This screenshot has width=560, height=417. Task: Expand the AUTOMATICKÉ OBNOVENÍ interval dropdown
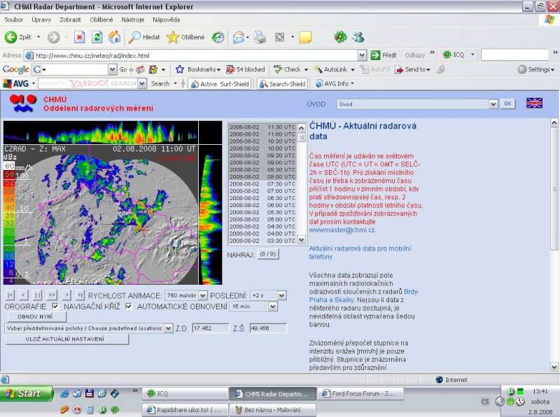pyautogui.click(x=273, y=306)
